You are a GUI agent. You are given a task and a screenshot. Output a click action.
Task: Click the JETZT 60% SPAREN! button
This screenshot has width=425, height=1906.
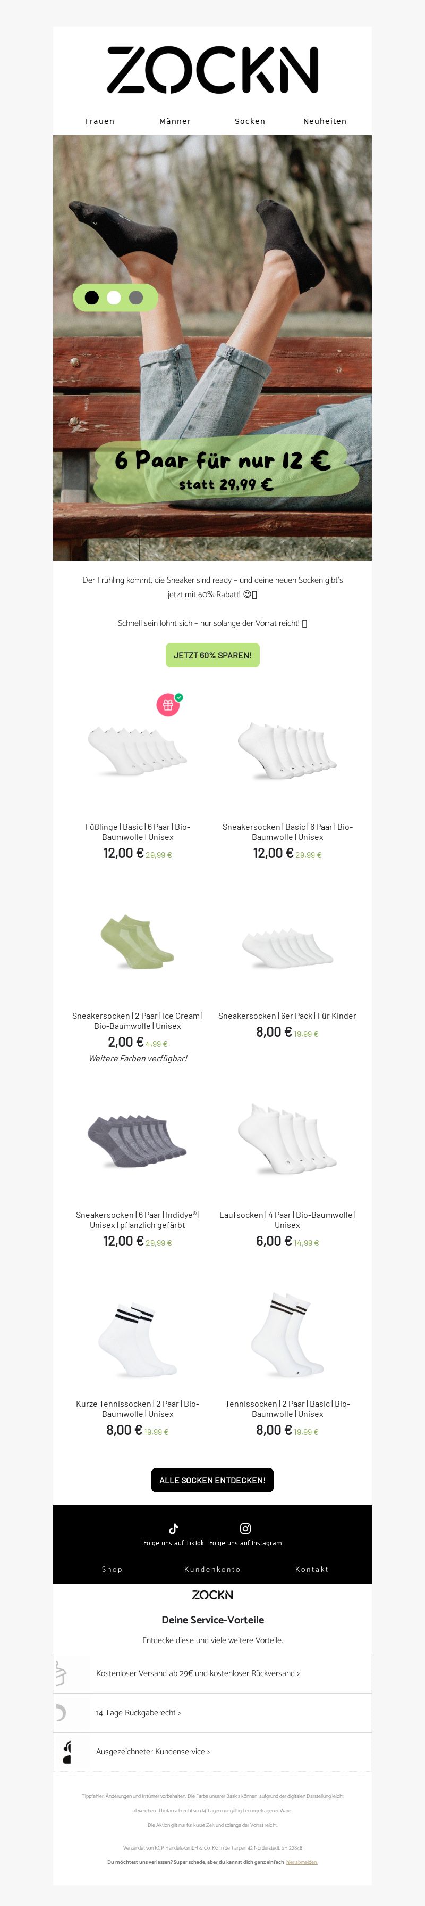coord(212,655)
